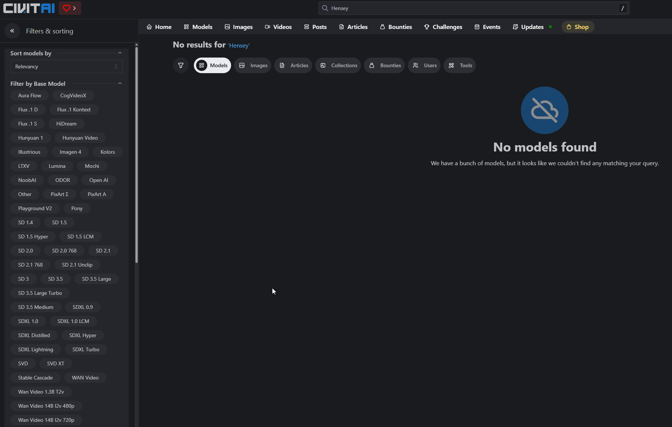Switch to Collections search tab
Screen dimensions: 672x427
[x=338, y=65]
